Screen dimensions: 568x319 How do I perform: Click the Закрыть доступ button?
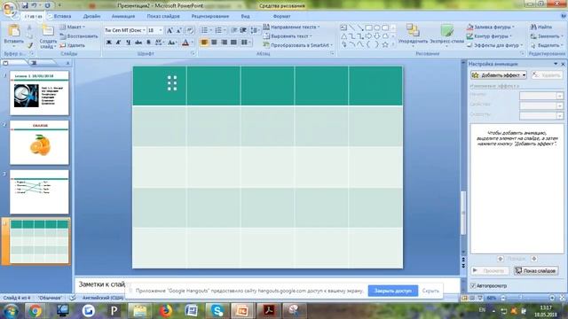pos(393,291)
